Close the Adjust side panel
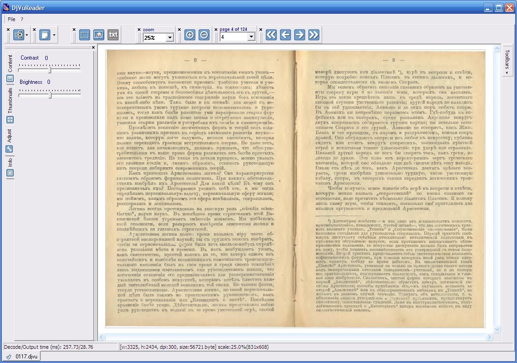Screen dimensions: 517x363 [93, 47]
